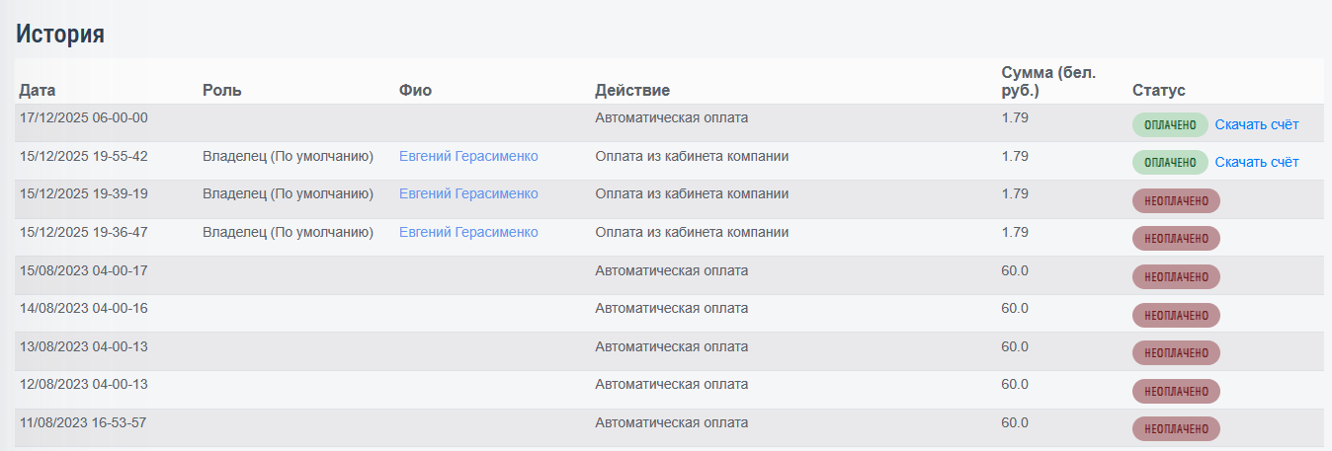Image resolution: width=1332 pixels, height=451 pixels.
Task: Click Неоплачено badge for 11/08/2023 payment
Action: click(1176, 429)
